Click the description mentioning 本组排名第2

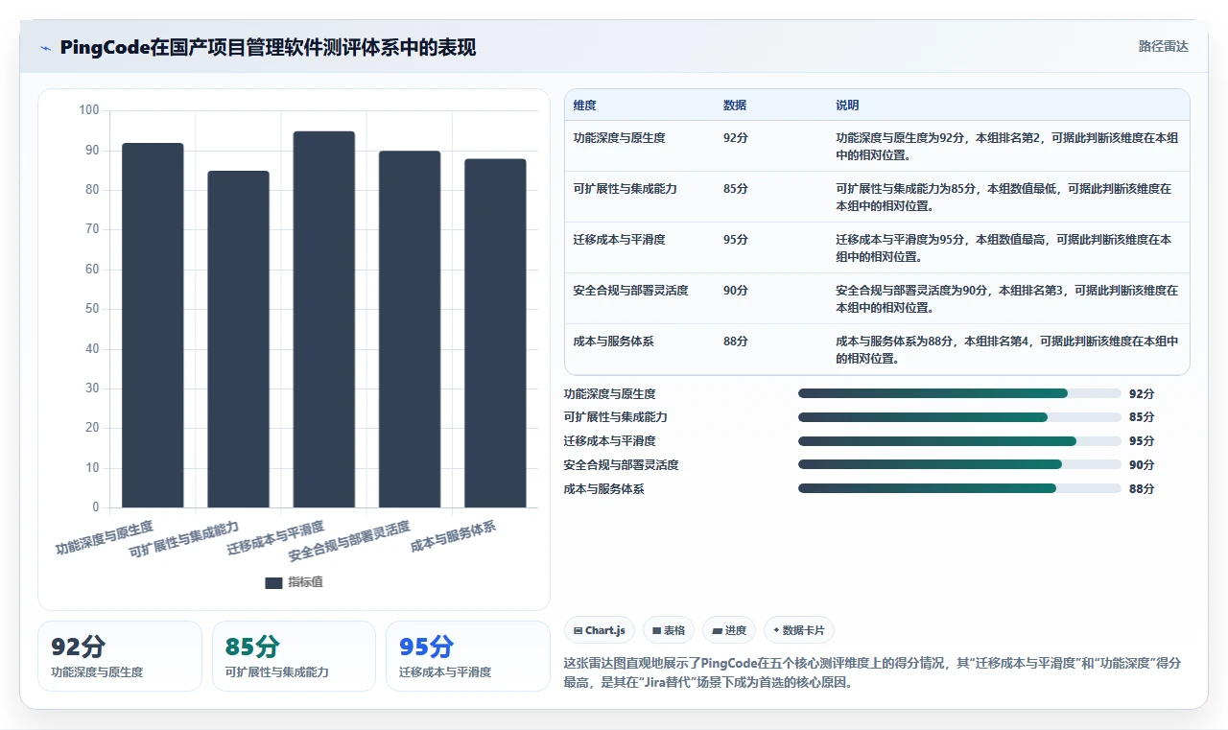[1007, 146]
